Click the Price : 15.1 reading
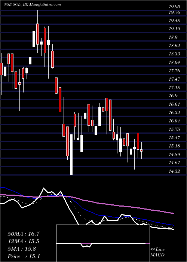 tap(24, 256)
